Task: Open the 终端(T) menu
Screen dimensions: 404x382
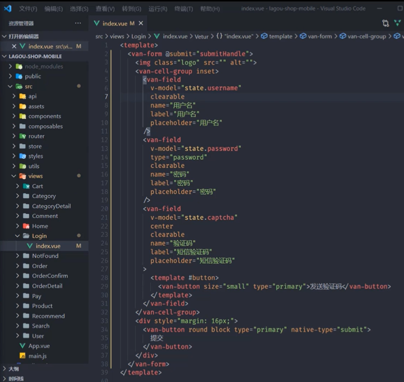Action: pos(183,9)
